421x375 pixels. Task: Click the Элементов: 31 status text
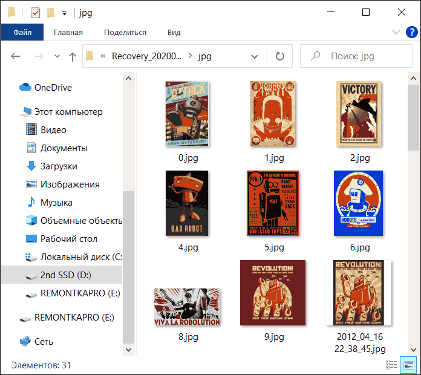[41, 365]
